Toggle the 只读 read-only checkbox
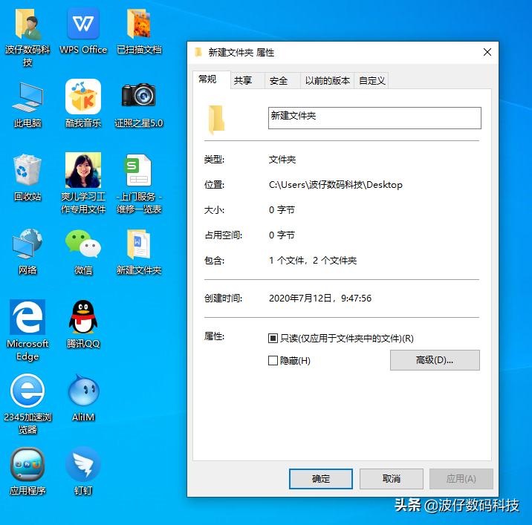Screen dimensions: 532x525 273,338
